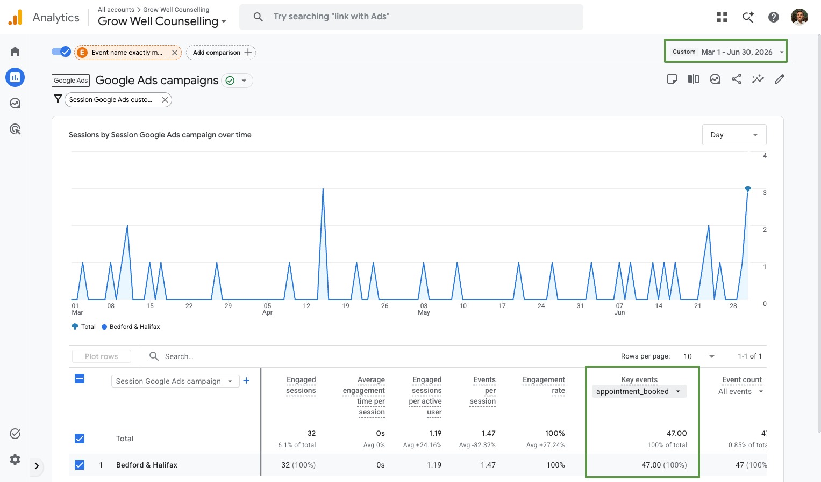Screen dimensions: 821x482
Task: Open the Grow Well Counselling account selector
Action: 162,21
